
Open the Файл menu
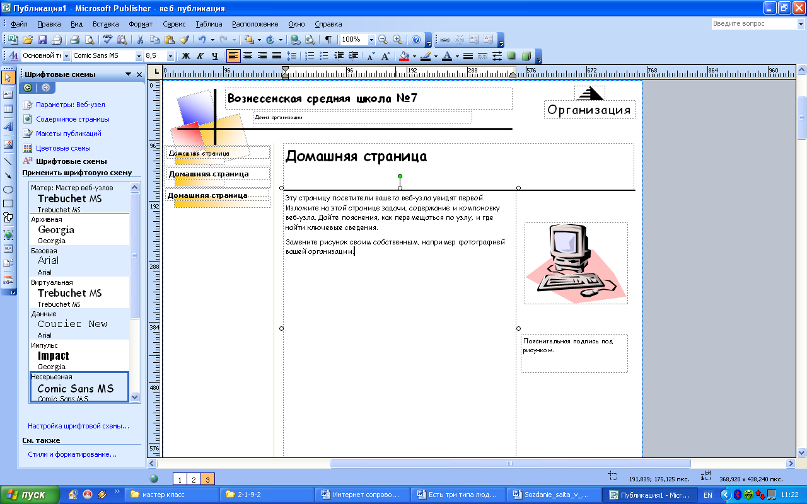[x=19, y=24]
